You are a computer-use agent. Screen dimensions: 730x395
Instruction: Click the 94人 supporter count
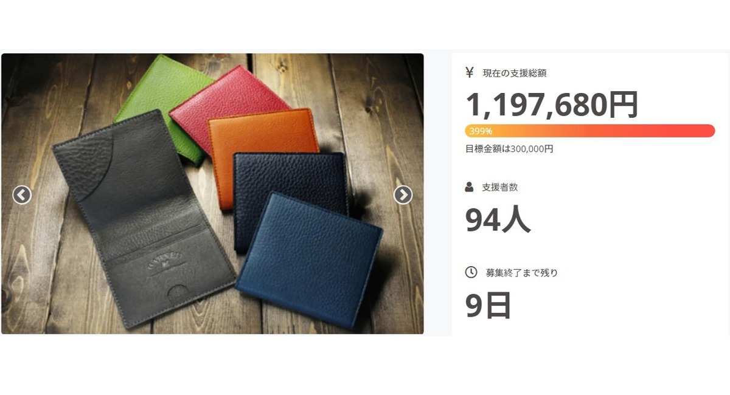498,219
